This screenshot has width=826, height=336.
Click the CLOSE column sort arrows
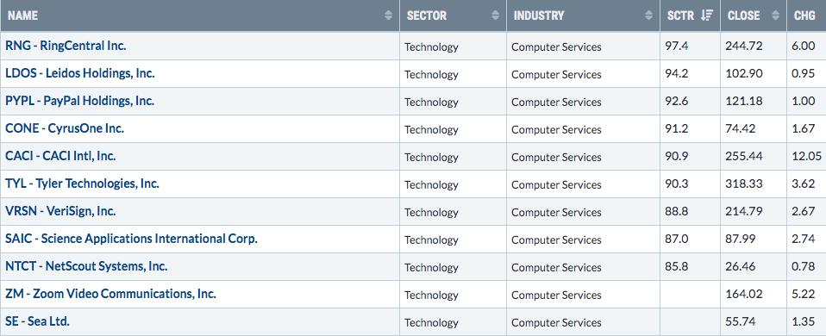click(775, 16)
